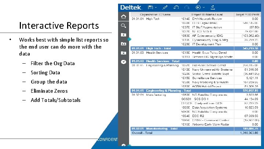
Task: Click the Deltek logo
Action: coord(131,7)
